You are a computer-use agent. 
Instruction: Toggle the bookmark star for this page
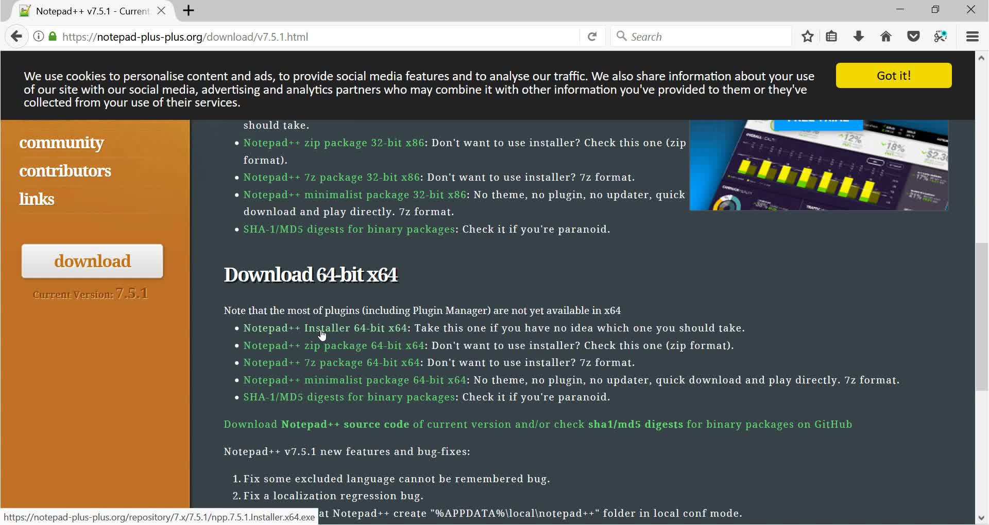pyautogui.click(x=807, y=36)
